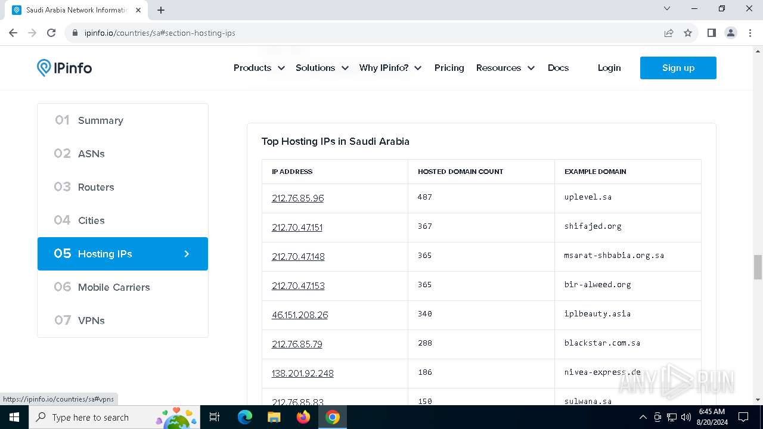Image resolution: width=763 pixels, height=429 pixels.
Task: Open the network status tray icon
Action: [672, 417]
